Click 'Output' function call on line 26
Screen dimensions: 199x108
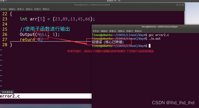pos(27,34)
